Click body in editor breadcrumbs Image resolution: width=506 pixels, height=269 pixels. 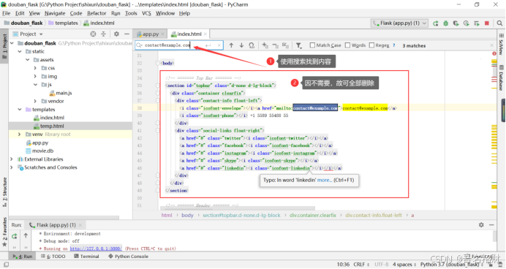click(187, 215)
